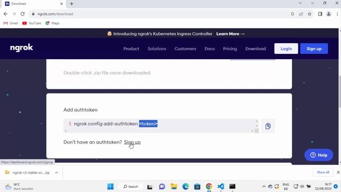Copy the add-authtoken command to clipboard

(x=268, y=126)
